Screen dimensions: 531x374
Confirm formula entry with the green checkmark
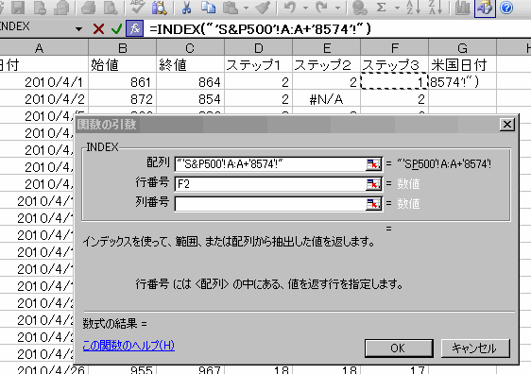tap(116, 29)
